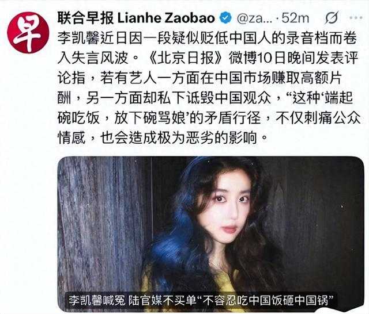Click the 《北京日报》 mention in tweet
The width and height of the screenshot is (369, 314).
point(186,58)
